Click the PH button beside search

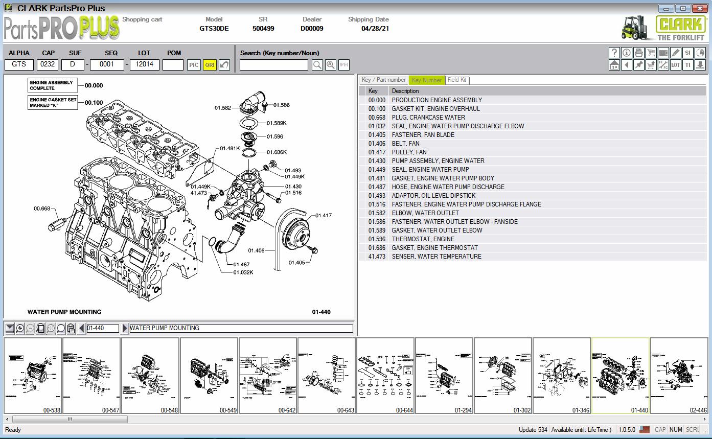[344, 65]
